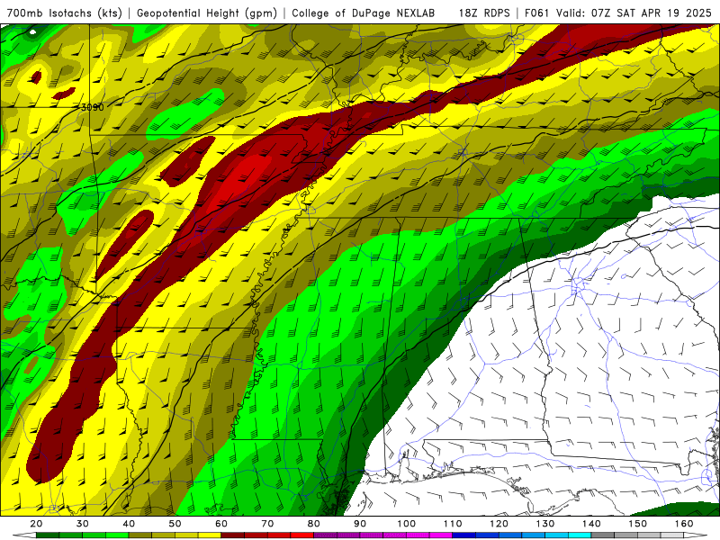
Task: Select the darkest green swatch starting at 20
Action: point(48,535)
